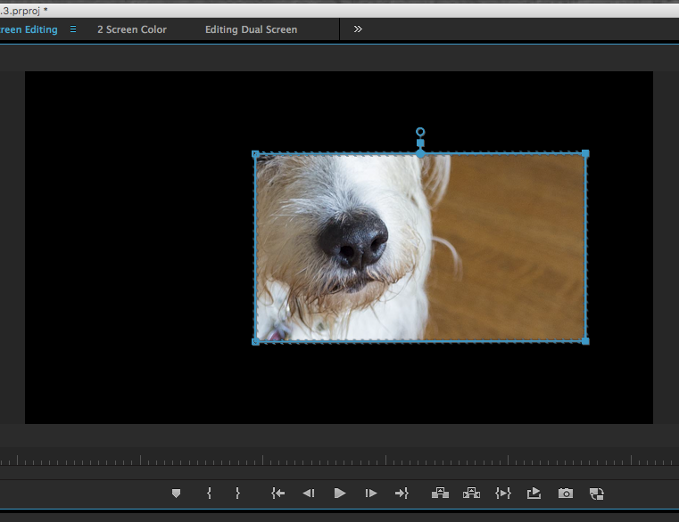Switch to the Editing Dual Screen workspace
Image resolution: width=679 pixels, height=522 pixels.
point(251,29)
